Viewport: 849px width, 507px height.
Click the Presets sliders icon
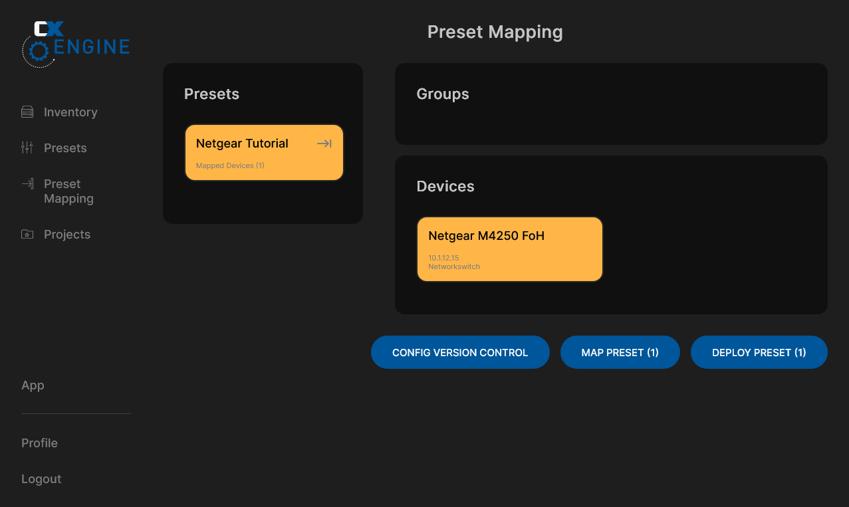tap(27, 148)
